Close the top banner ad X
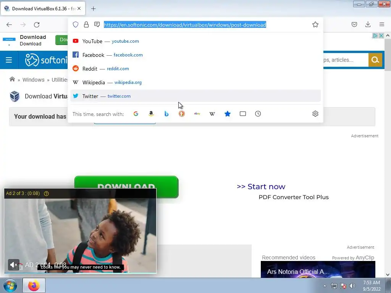 click(x=381, y=35)
